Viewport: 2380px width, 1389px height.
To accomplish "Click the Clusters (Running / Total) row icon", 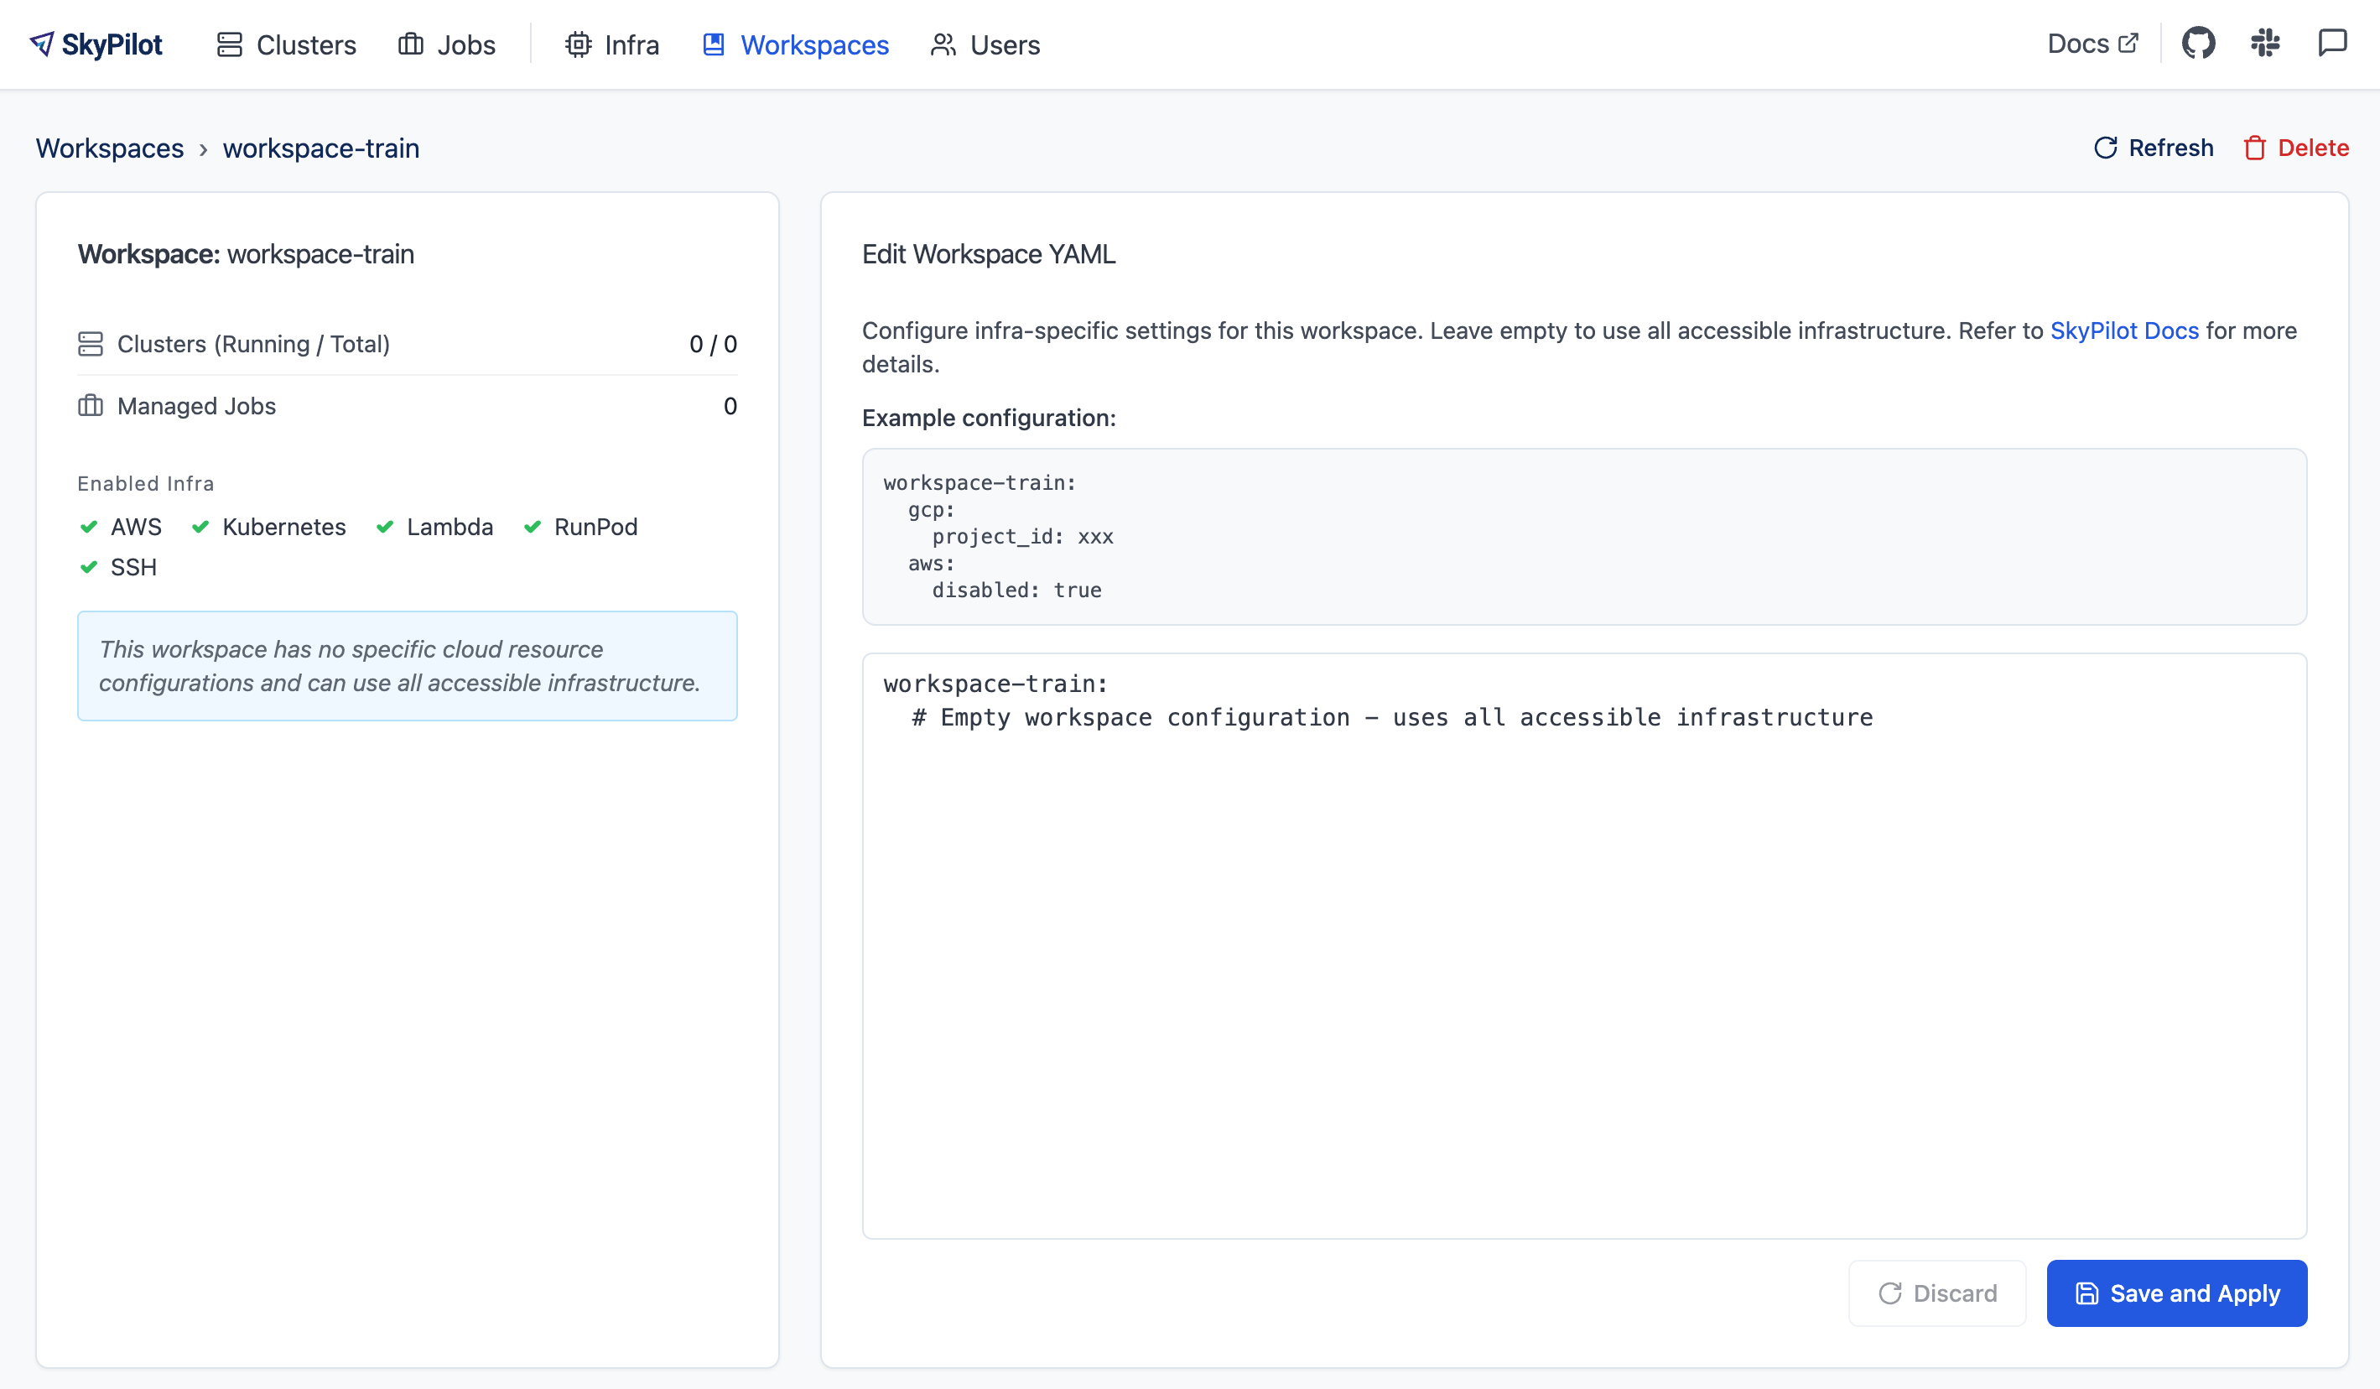I will point(91,344).
